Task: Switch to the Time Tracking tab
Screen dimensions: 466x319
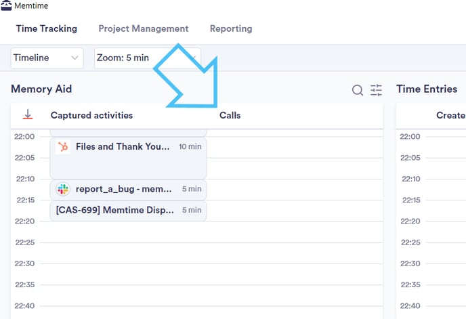Action: [x=47, y=29]
